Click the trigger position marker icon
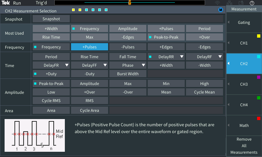Viewport: 262px width, 157px height. point(130,3)
